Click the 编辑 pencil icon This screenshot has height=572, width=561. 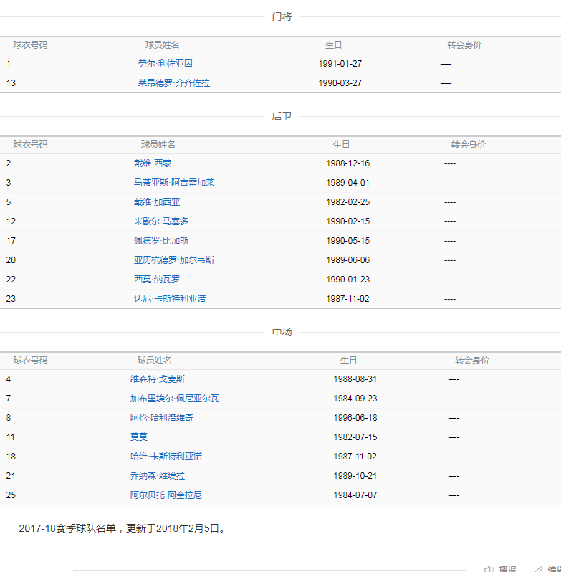pyautogui.click(x=539, y=569)
